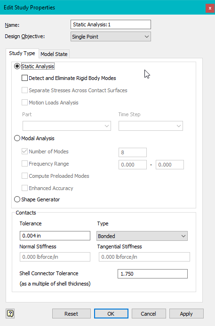Open the contact Type dropdown showing Bonded
The height and width of the screenshot is (326, 215).
point(142,236)
